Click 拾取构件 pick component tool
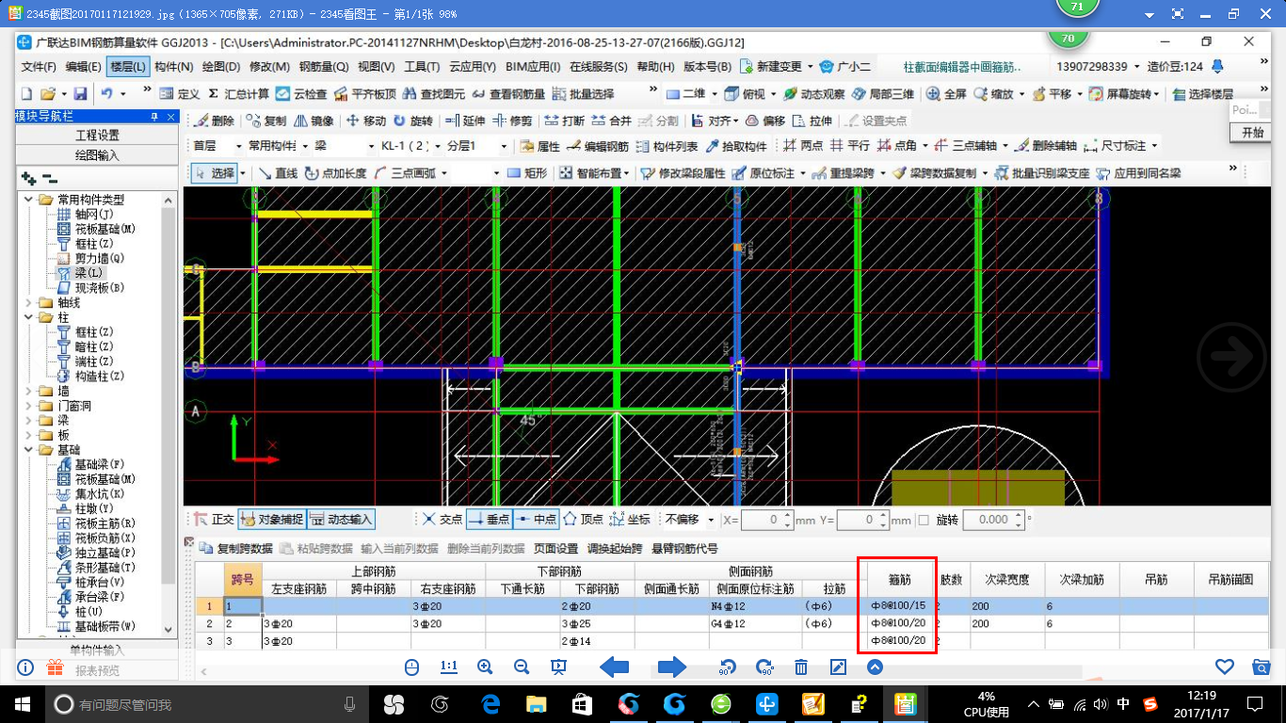1286x723 pixels. click(x=734, y=146)
